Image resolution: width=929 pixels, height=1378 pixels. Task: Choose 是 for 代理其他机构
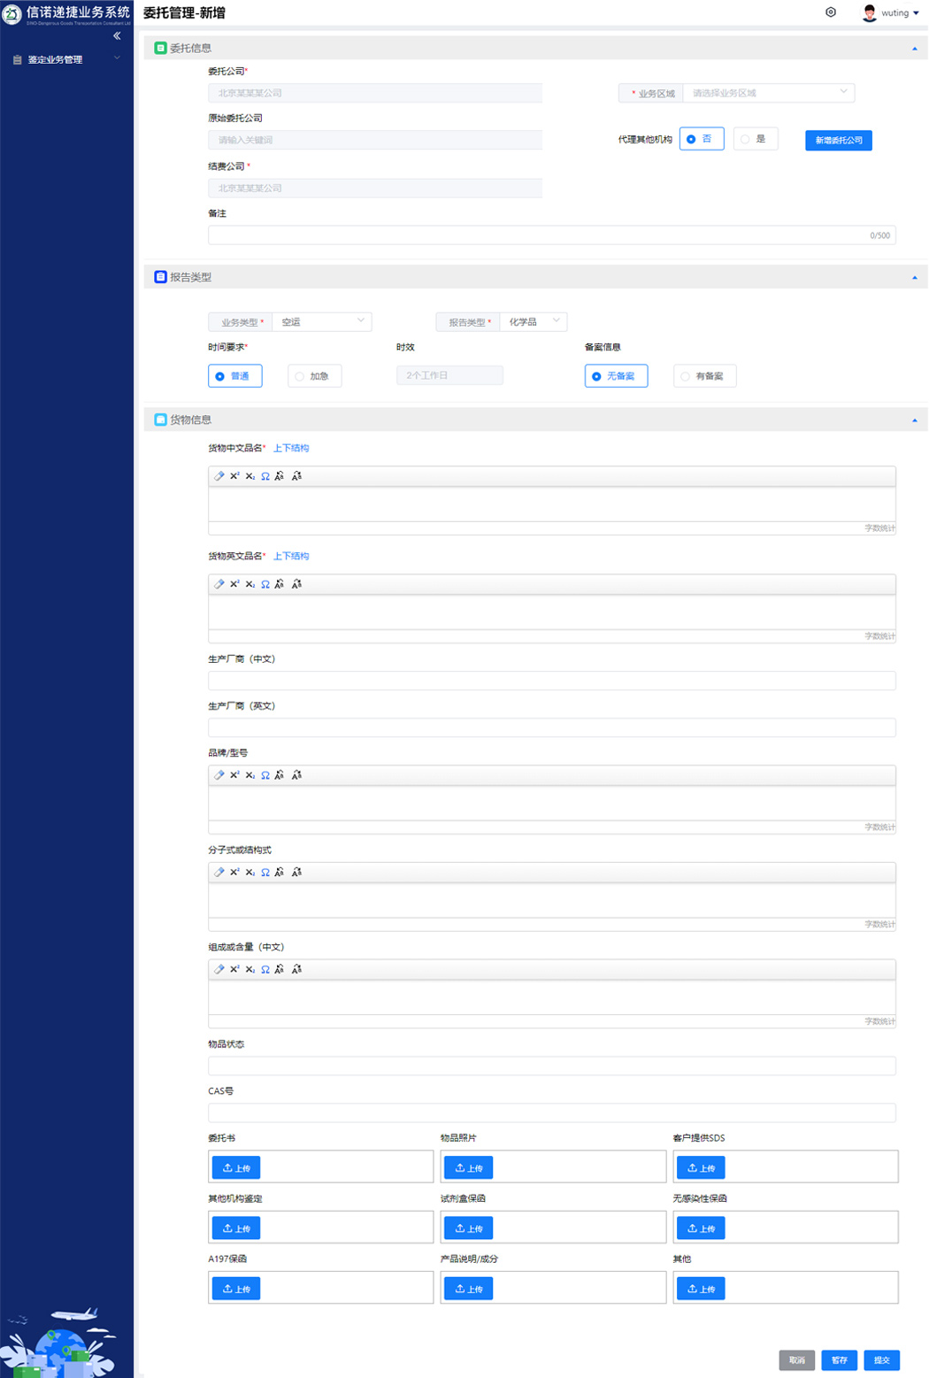755,140
